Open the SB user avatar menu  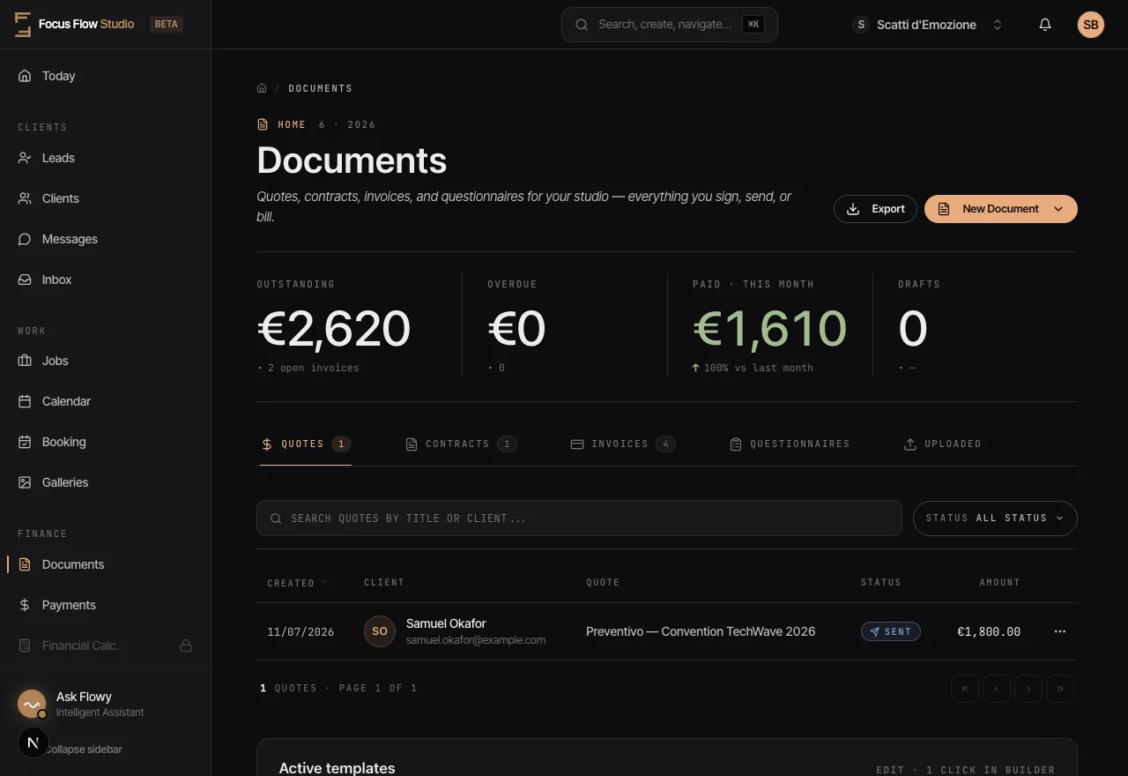1091,25
